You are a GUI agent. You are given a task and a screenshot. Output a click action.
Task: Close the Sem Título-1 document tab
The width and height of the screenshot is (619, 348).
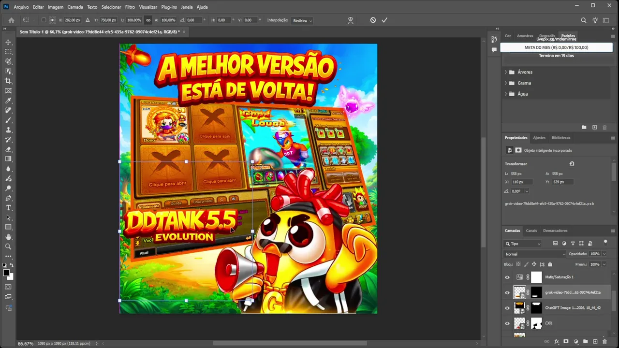click(x=184, y=32)
